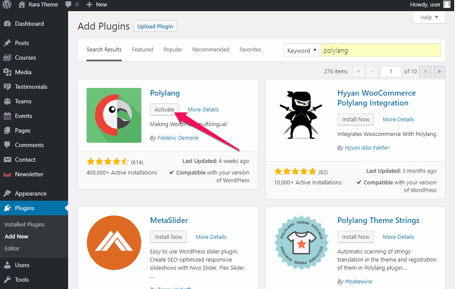This screenshot has height=289, width=455.
Task: Open the Polylang Theme Strings title link
Action: 378,220
